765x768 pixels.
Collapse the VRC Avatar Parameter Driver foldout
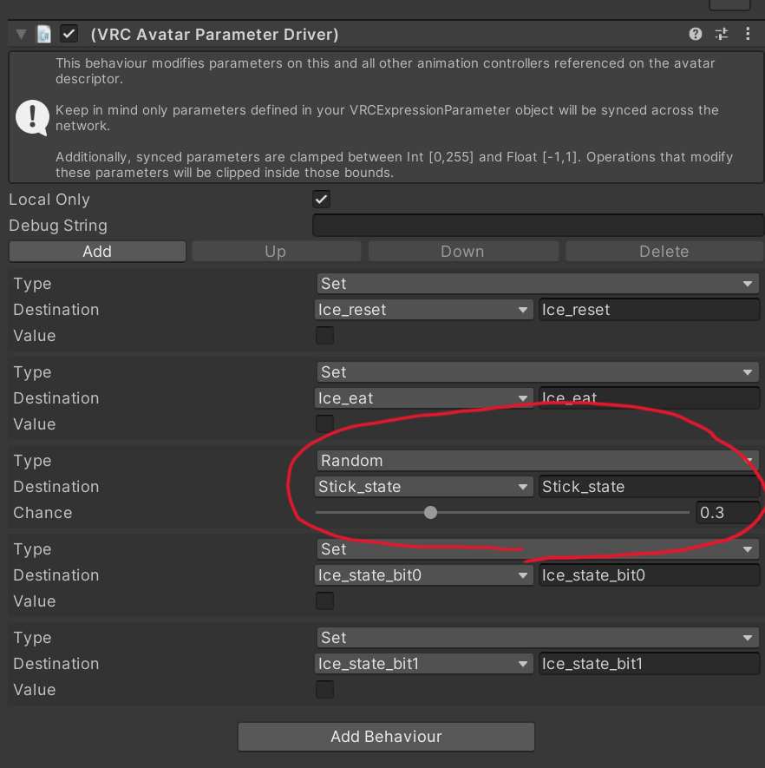pyautogui.click(x=21, y=35)
